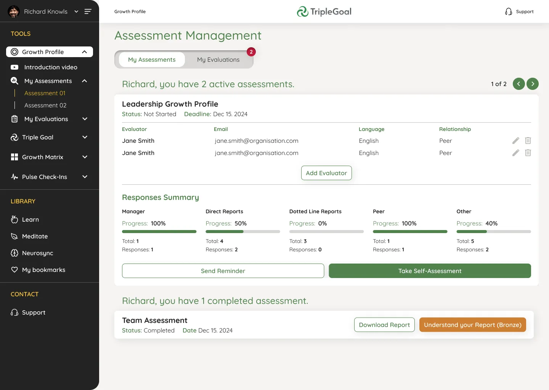Collapse the My Assessments section chevron
The image size is (549, 390).
point(85,81)
